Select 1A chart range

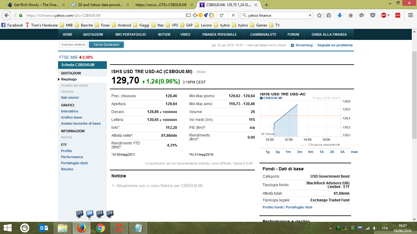pos(322,152)
